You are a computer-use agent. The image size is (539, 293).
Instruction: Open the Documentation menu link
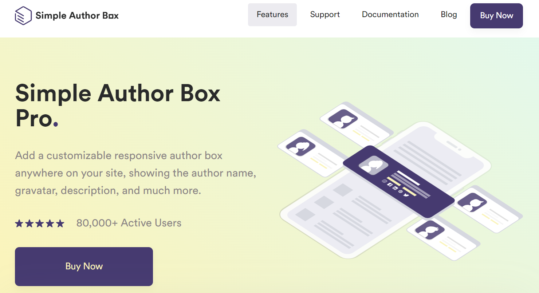[x=390, y=15]
